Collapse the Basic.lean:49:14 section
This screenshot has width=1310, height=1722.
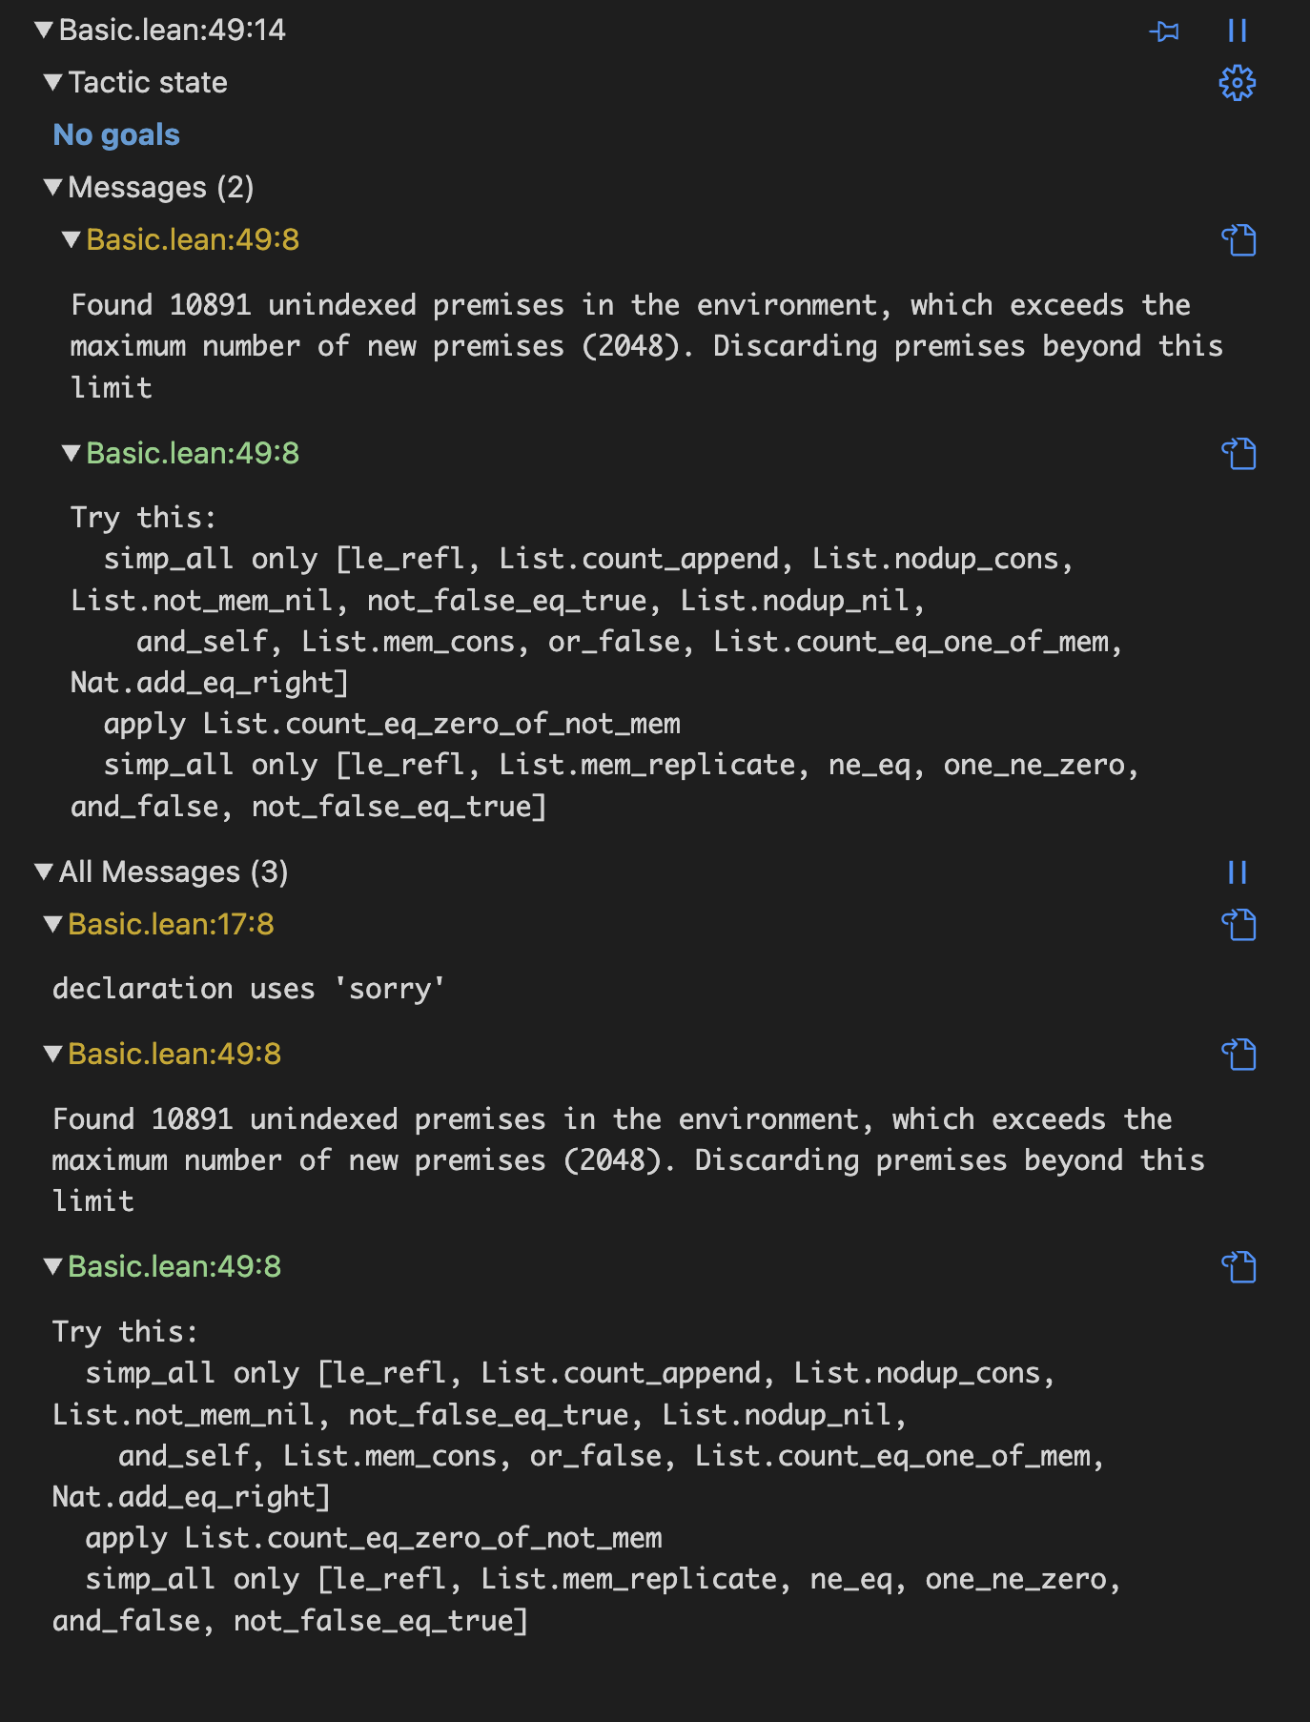click(44, 31)
